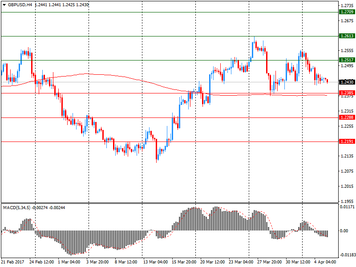The image size is (356, 267).
Task: Click the 1.2735 tick on price axis
Action: click(x=346, y=6)
